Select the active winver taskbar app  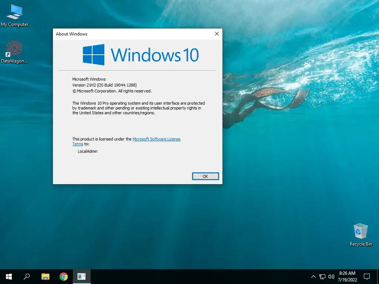pyautogui.click(x=82, y=277)
